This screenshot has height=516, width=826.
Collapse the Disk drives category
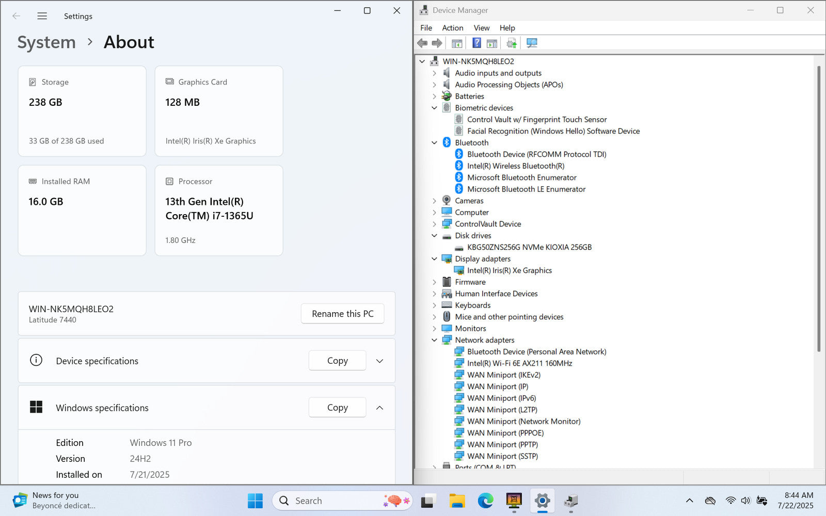tap(434, 236)
